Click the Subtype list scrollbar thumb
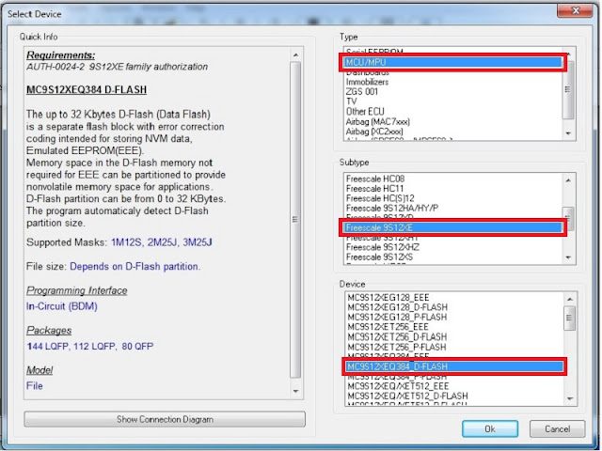The width and height of the screenshot is (602, 451). 568,219
